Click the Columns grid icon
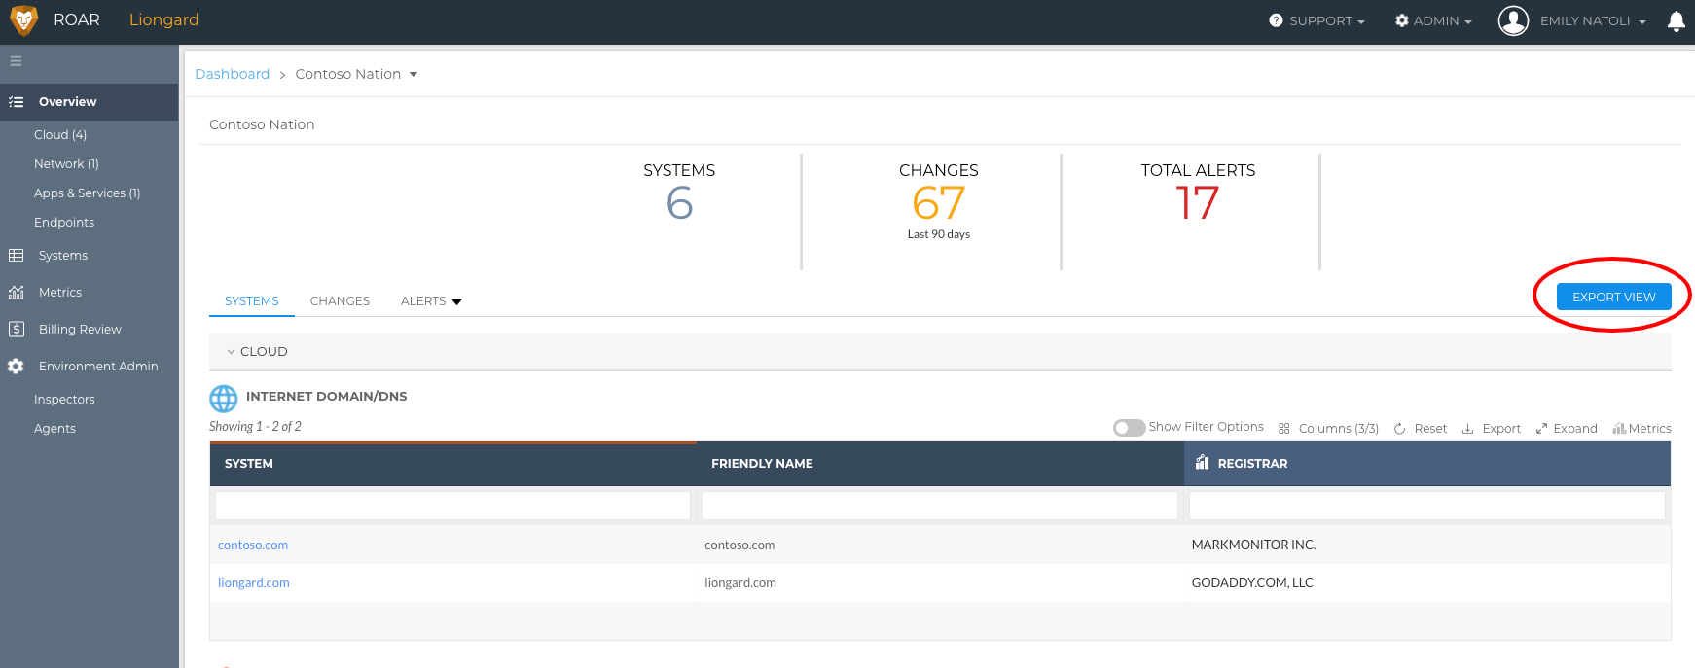 1284,429
